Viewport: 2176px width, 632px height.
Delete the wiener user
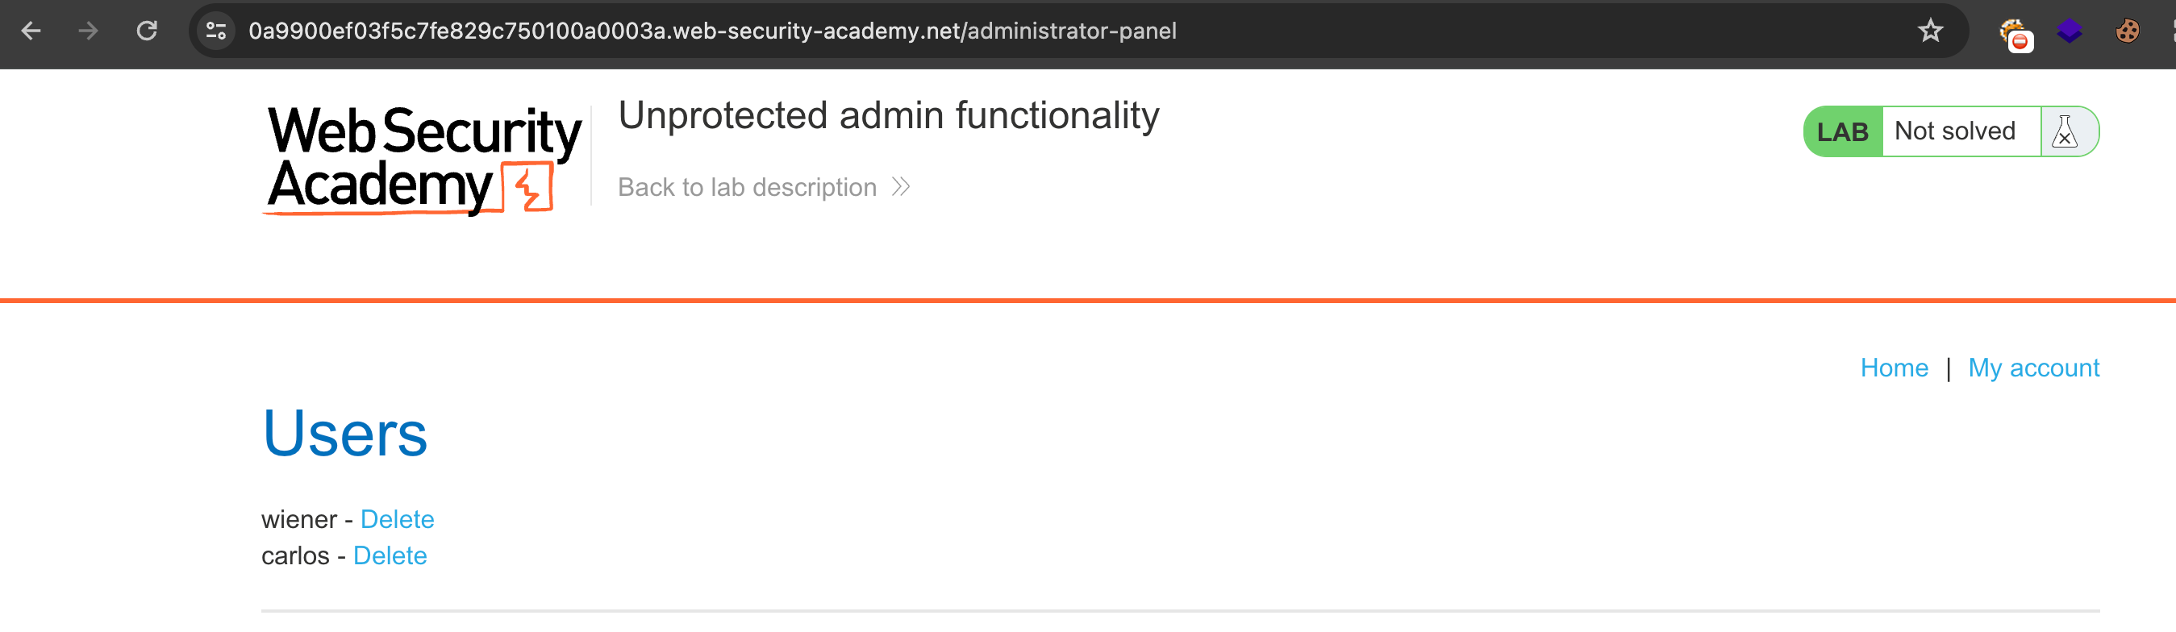397,519
